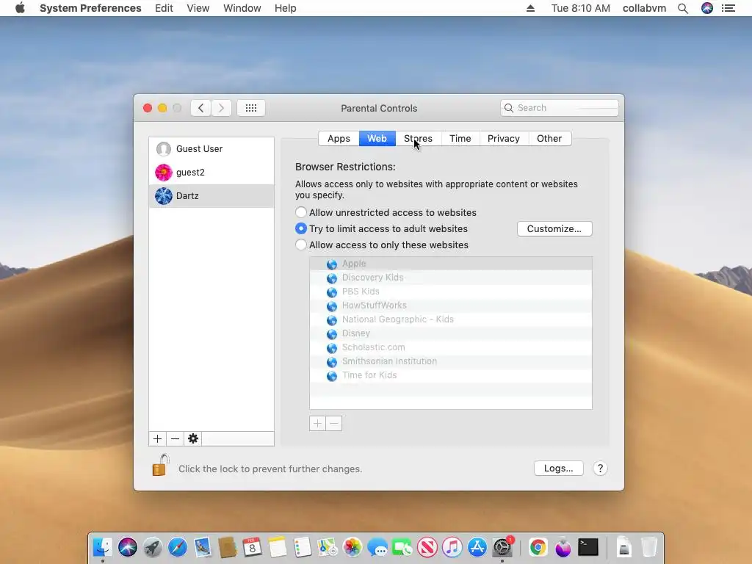
Task: Open FaceTime in the Dock
Action: [x=402, y=547]
